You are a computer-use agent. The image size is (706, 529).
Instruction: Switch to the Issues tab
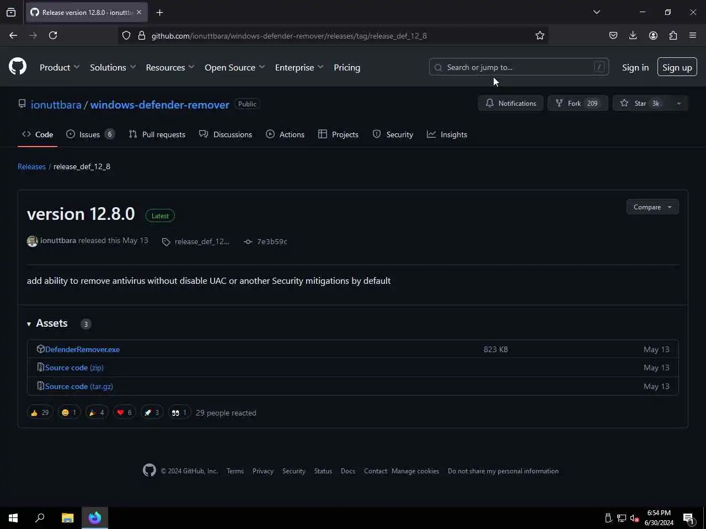click(90, 134)
